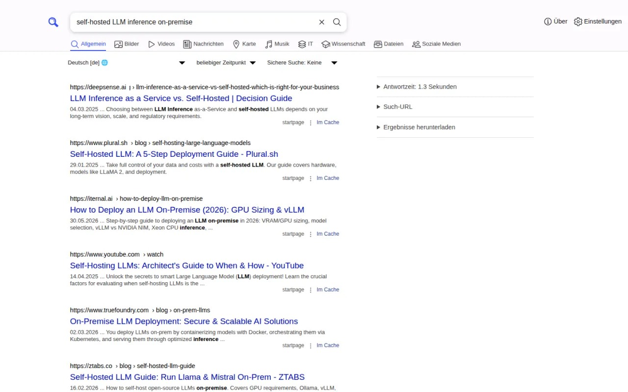
Task: Open three-dot menu of iternal.ai result
Action: pos(311,235)
